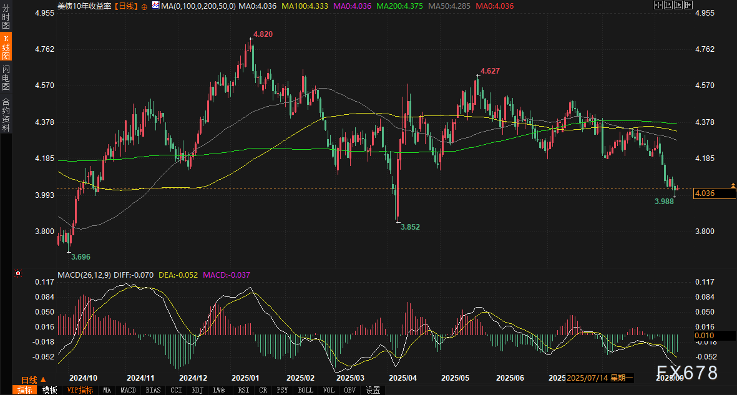Click the jump-to-start chart icon at top right

point(668,5)
